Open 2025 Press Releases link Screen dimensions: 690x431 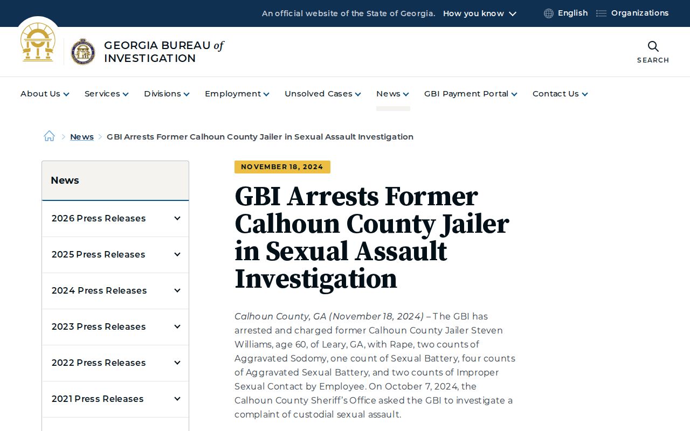pos(99,254)
